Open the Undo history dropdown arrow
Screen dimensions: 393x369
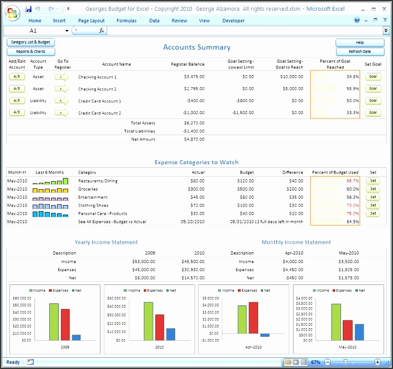44,9
